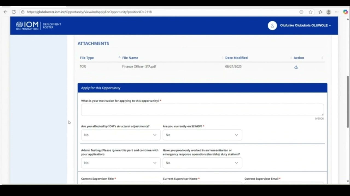Sort by Date Modified column arrow
Screen dimensions: 350x196
[x=291, y=58]
